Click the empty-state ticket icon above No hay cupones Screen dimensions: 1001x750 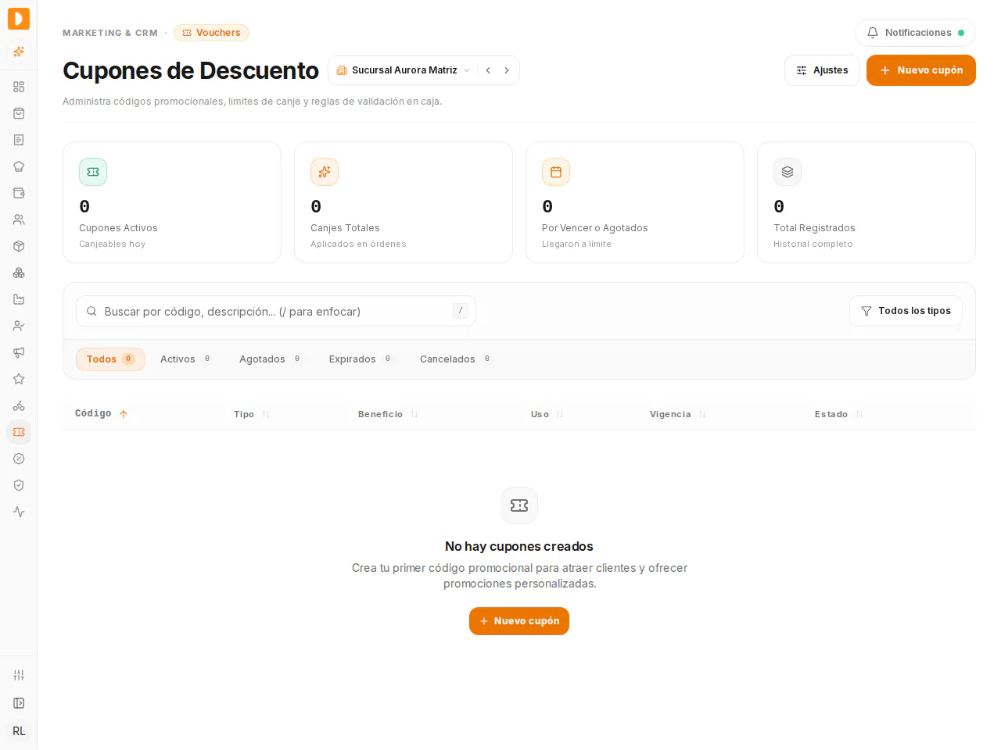(x=519, y=505)
